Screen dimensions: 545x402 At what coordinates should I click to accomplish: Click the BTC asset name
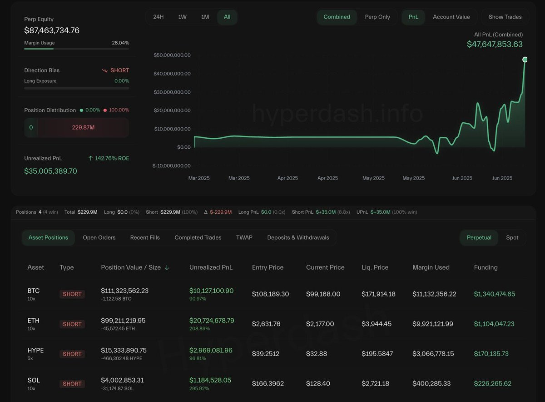point(34,291)
